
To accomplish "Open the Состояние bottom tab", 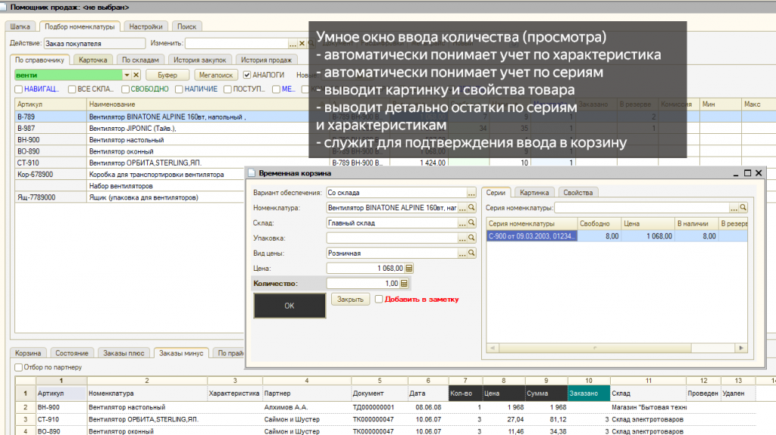I will pyautogui.click(x=72, y=353).
